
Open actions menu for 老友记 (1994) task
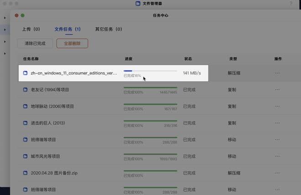pyautogui.click(x=277, y=90)
